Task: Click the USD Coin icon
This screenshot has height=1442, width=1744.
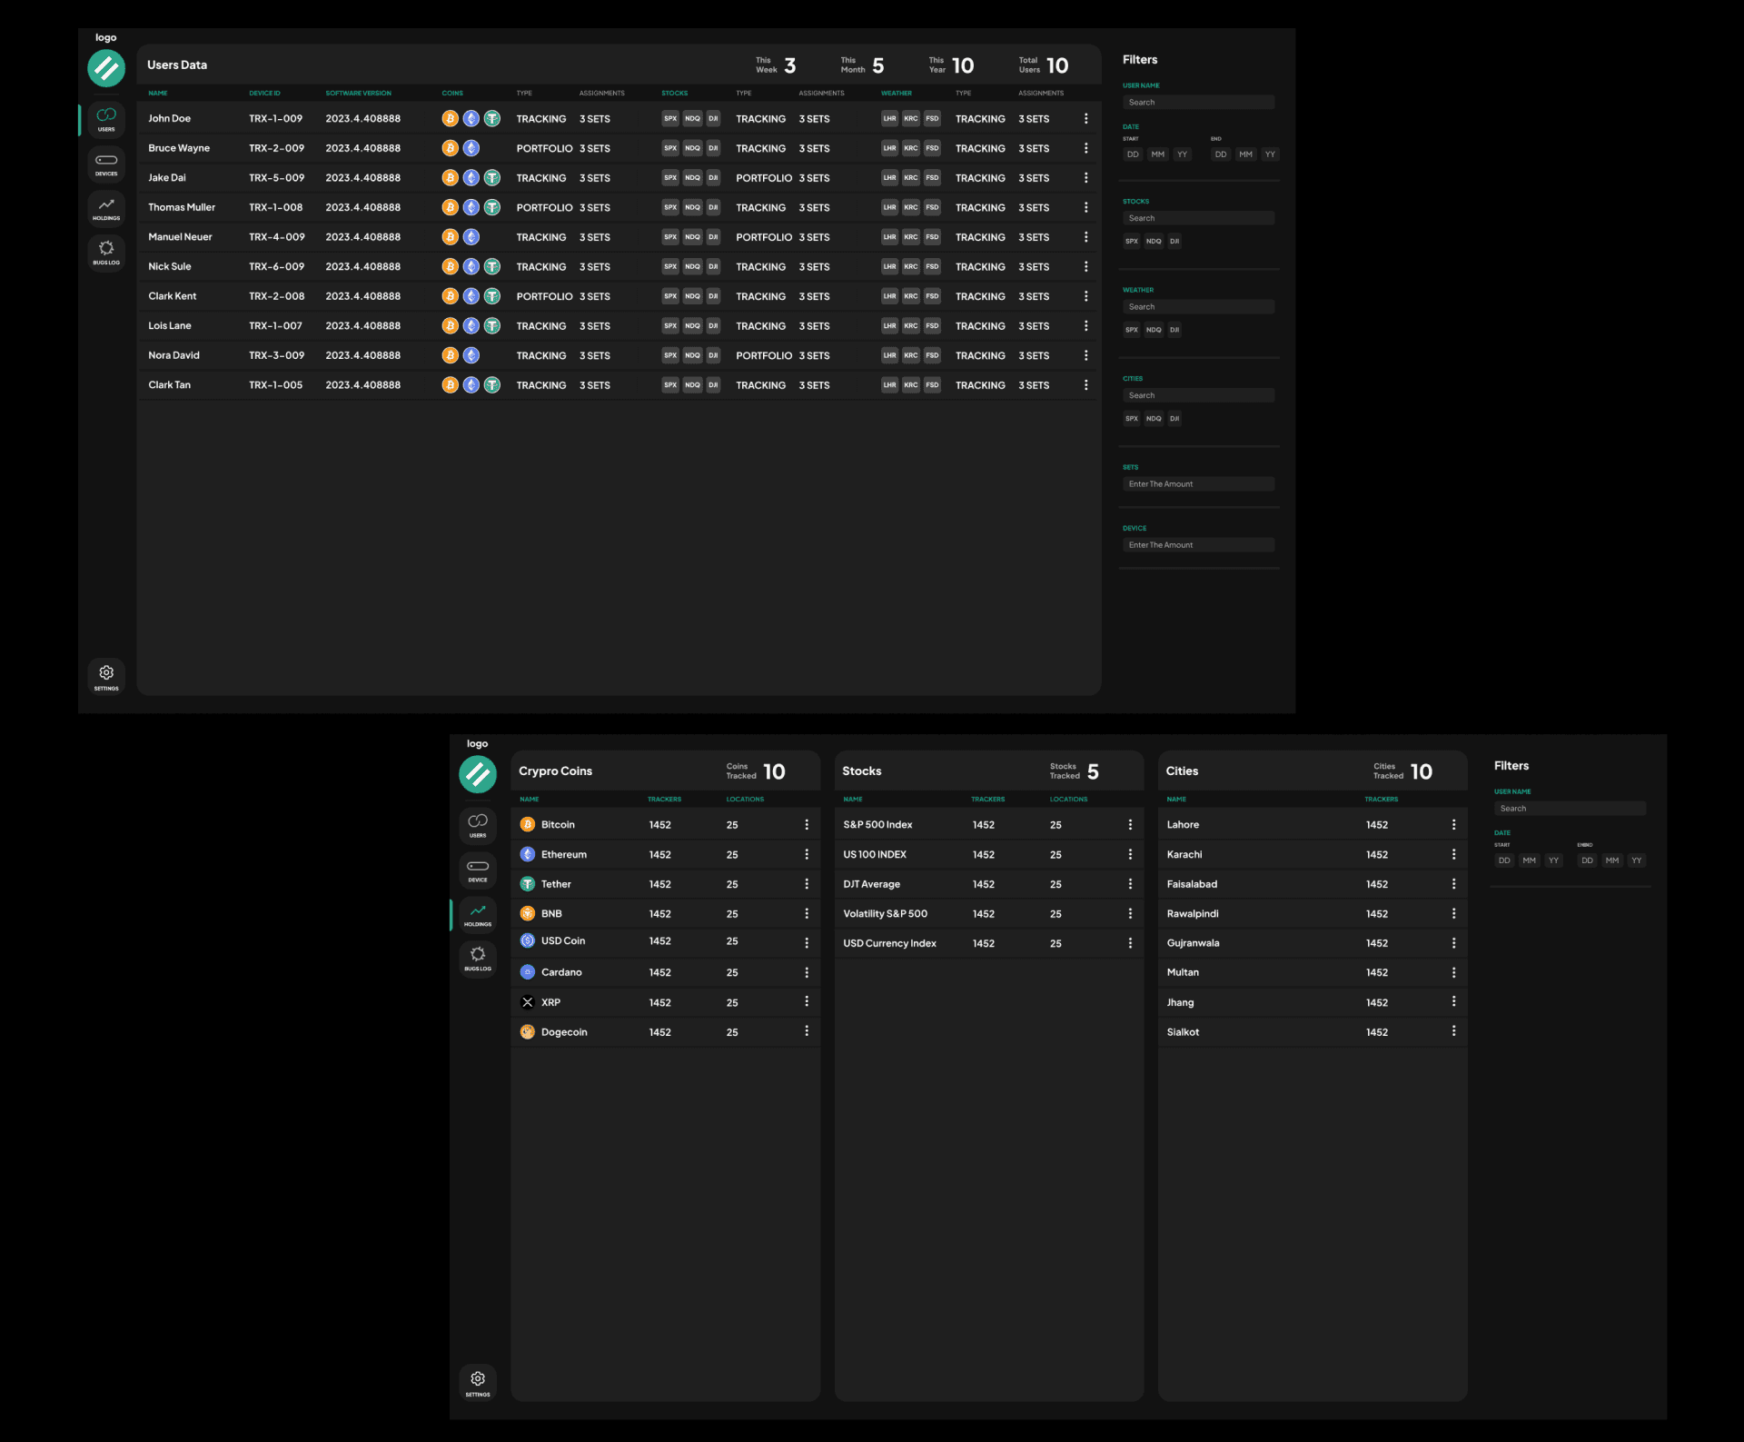Action: [x=528, y=941]
